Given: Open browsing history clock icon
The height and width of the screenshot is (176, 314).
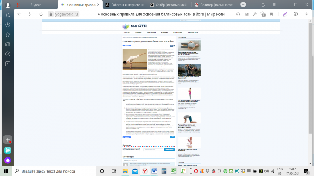Looking at the screenshot, I should 7,25.
